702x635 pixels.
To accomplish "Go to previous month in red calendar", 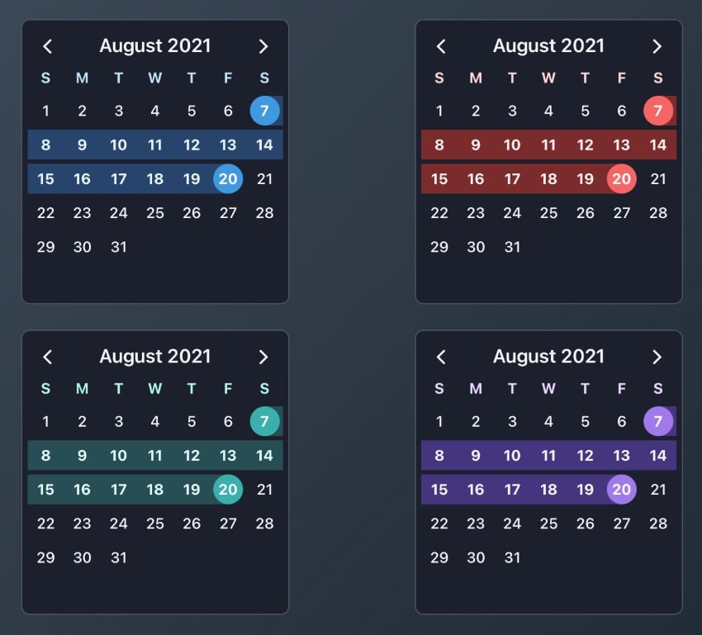I will point(441,46).
